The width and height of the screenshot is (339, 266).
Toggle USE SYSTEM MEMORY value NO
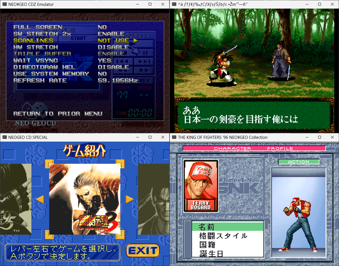coord(102,74)
